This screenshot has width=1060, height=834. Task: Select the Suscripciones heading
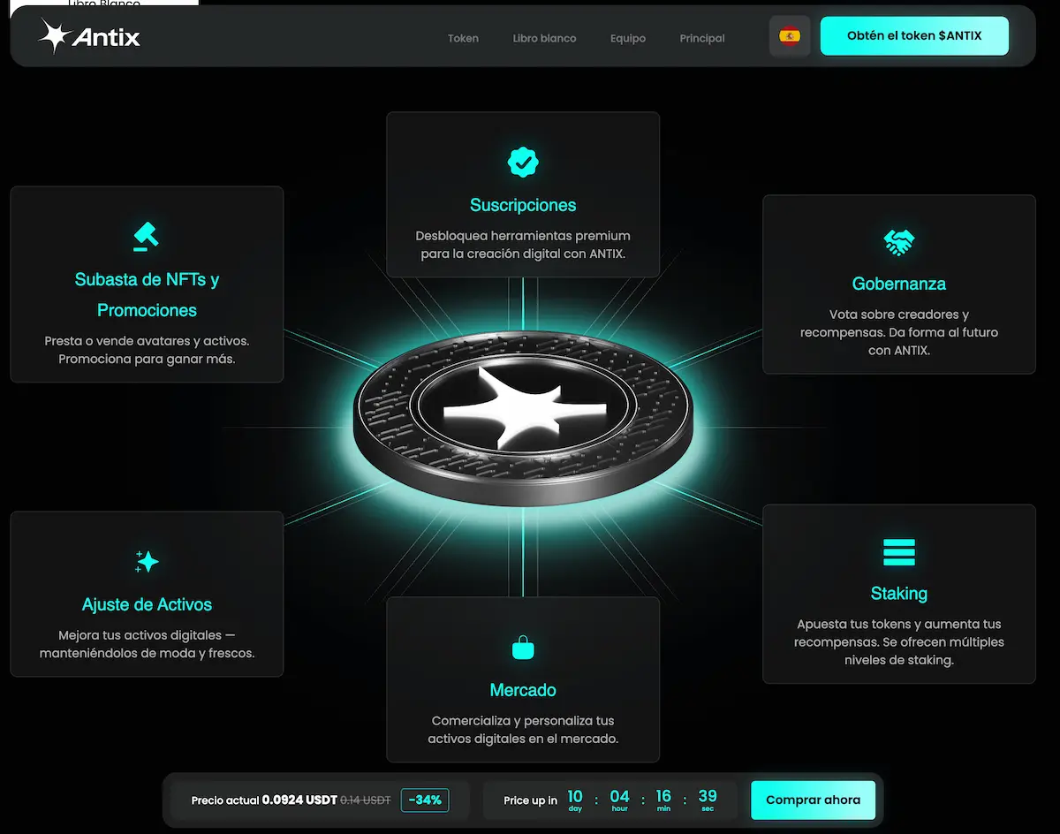click(523, 205)
